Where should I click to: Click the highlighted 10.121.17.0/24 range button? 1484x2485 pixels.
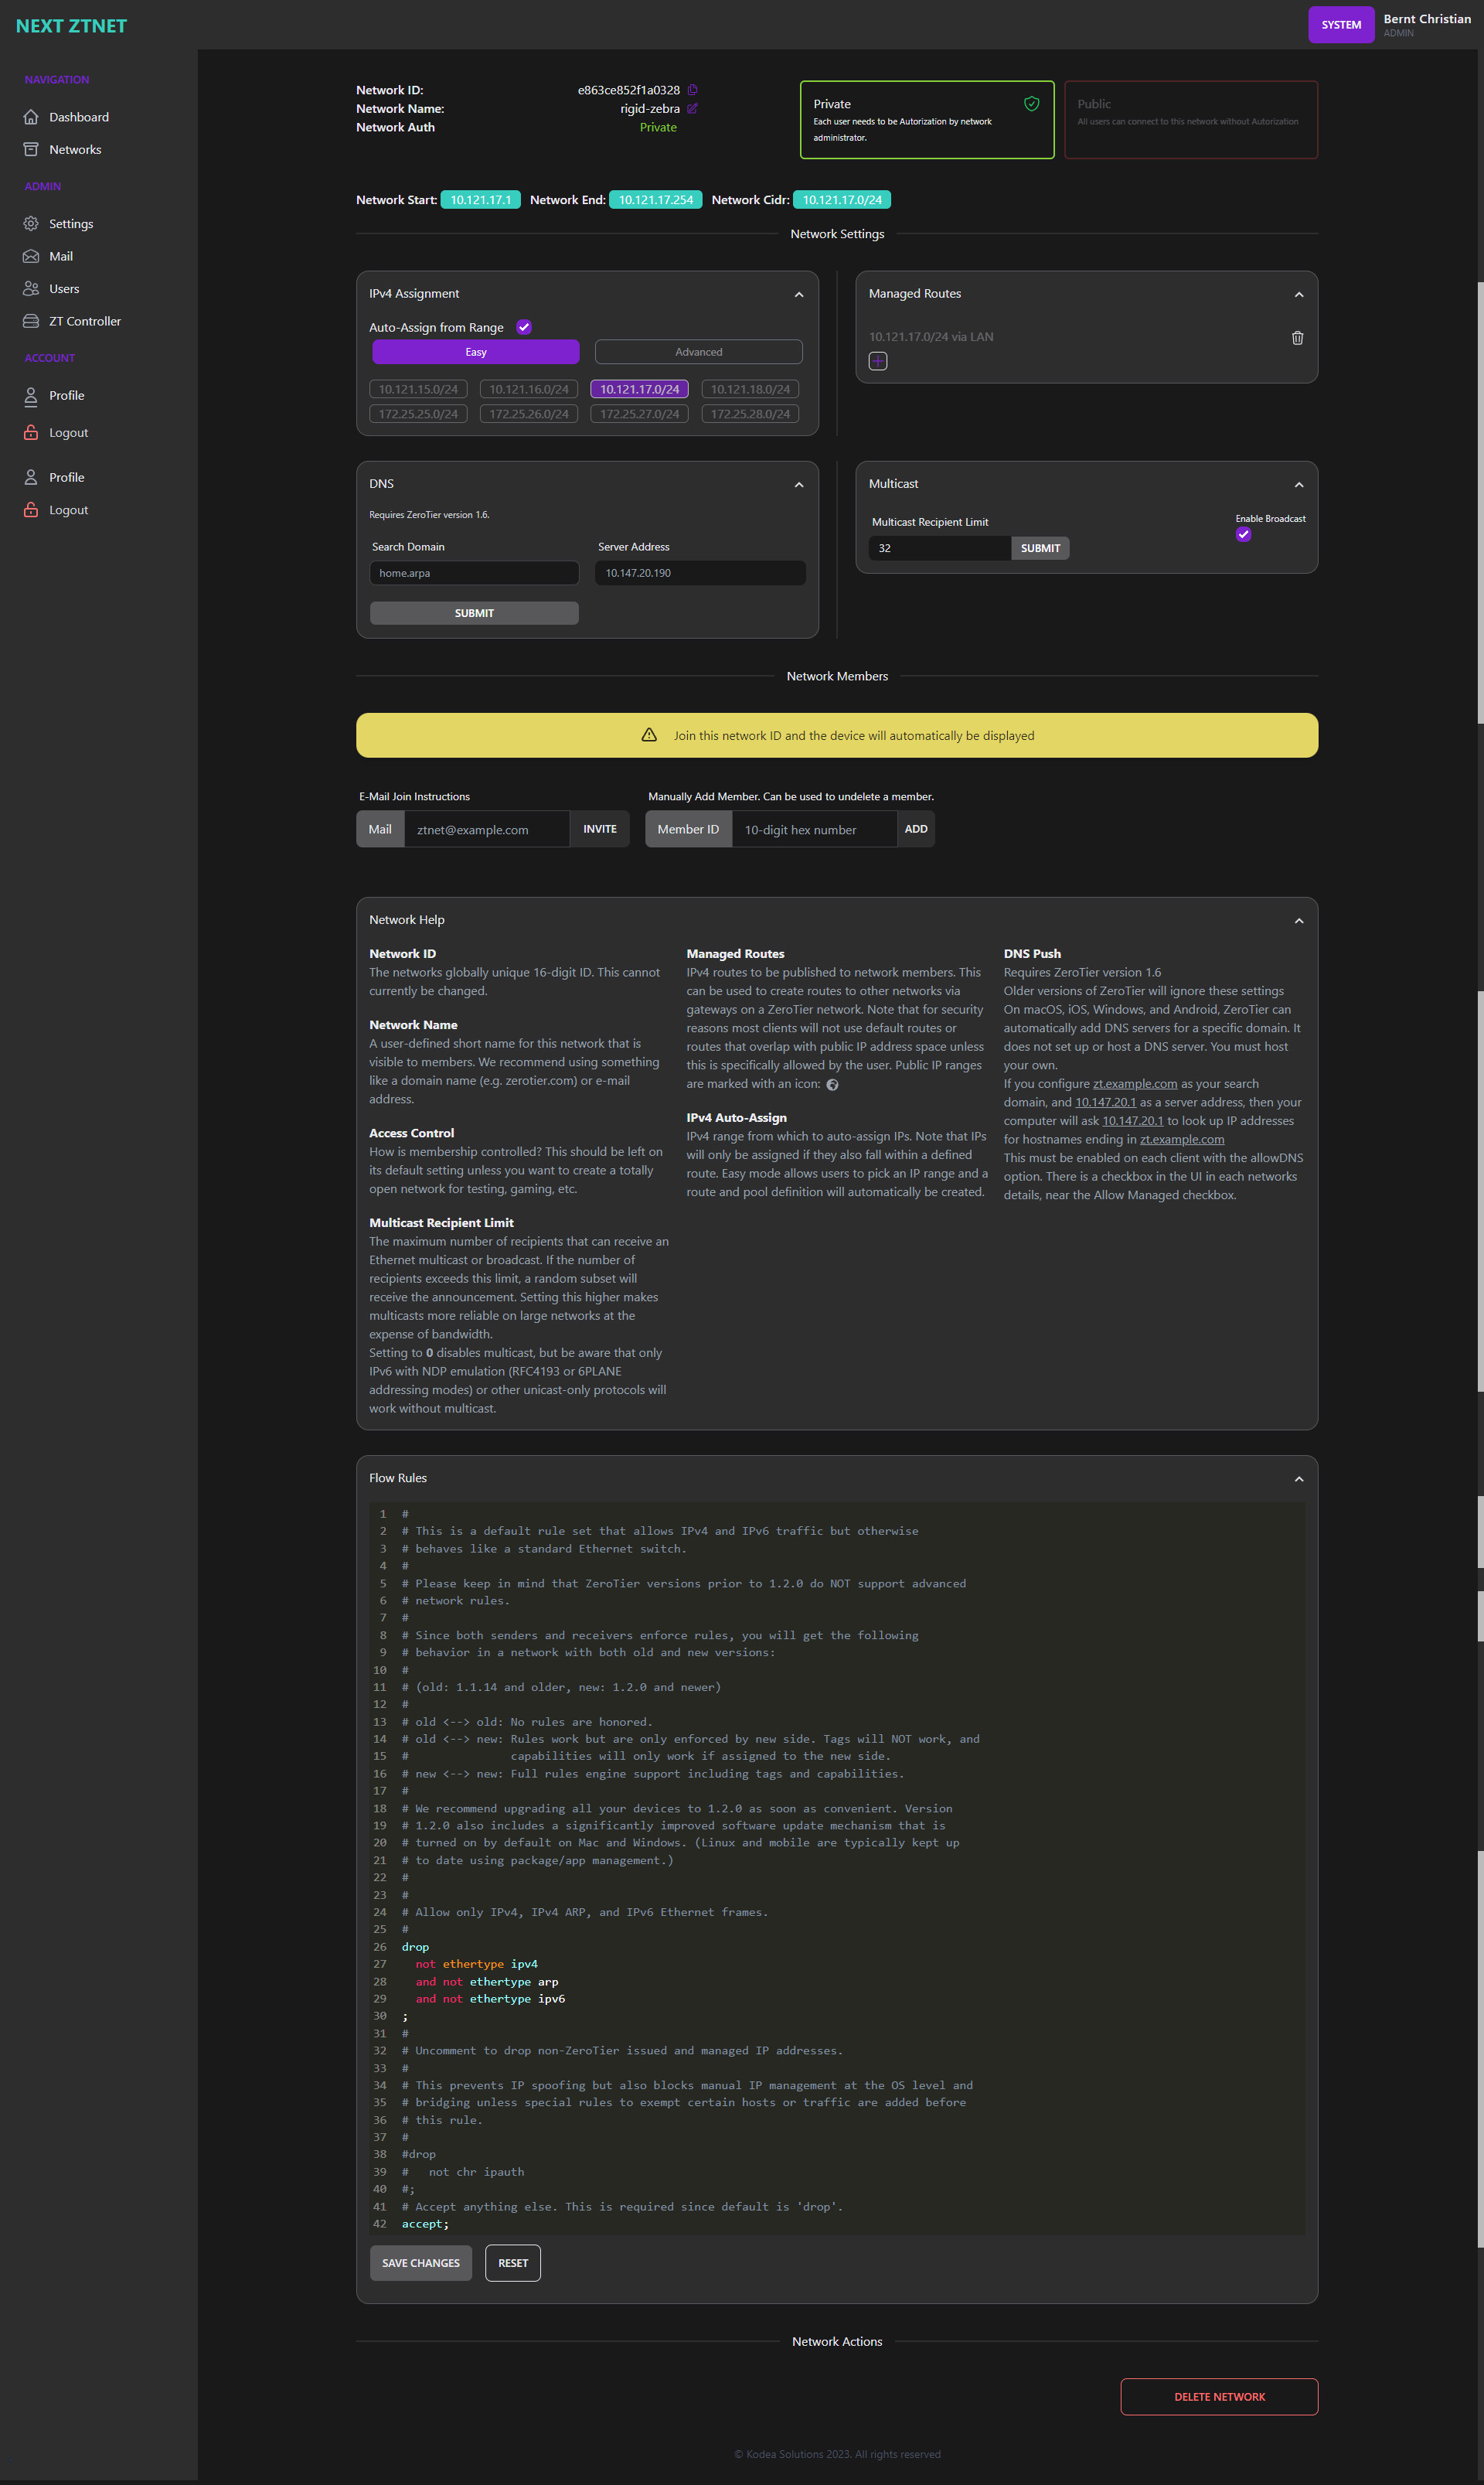coord(640,389)
